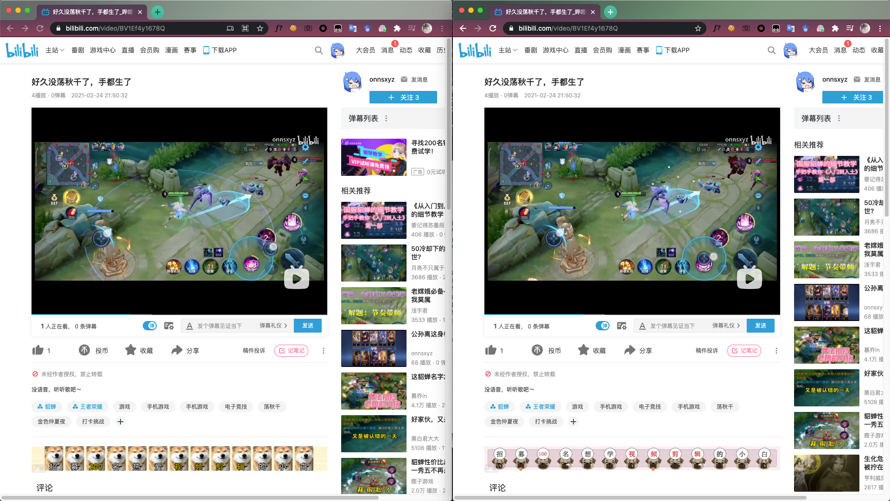Open search magnifier in right bilibili header

772,50
